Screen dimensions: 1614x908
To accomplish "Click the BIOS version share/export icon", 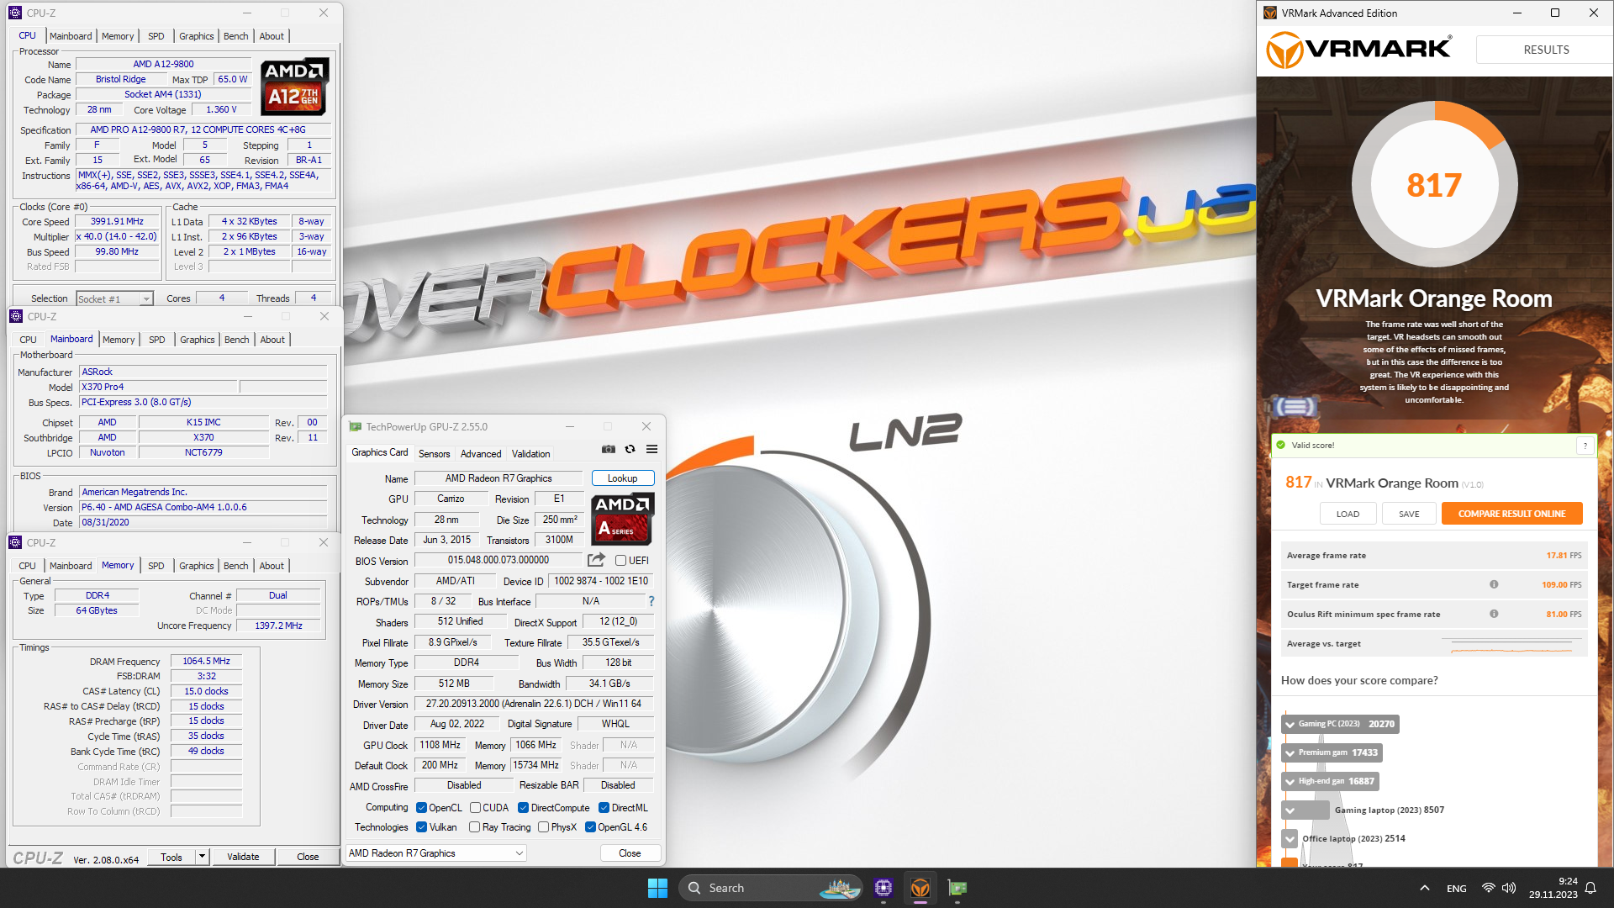I will (x=596, y=560).
